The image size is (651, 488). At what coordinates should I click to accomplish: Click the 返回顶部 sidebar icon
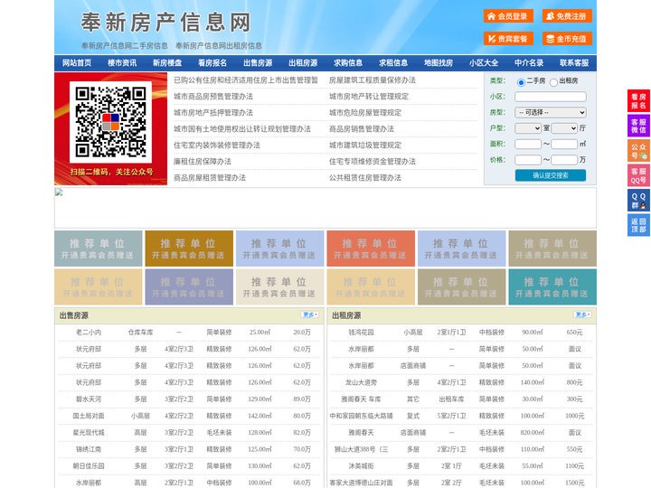click(x=638, y=225)
